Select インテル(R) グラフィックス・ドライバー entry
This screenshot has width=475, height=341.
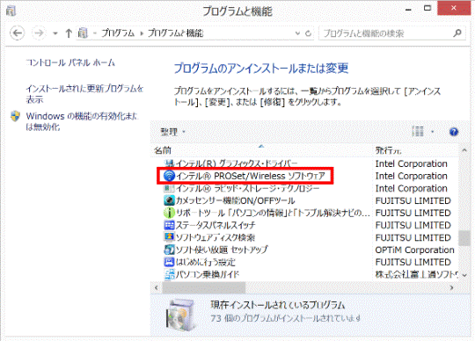(x=237, y=163)
